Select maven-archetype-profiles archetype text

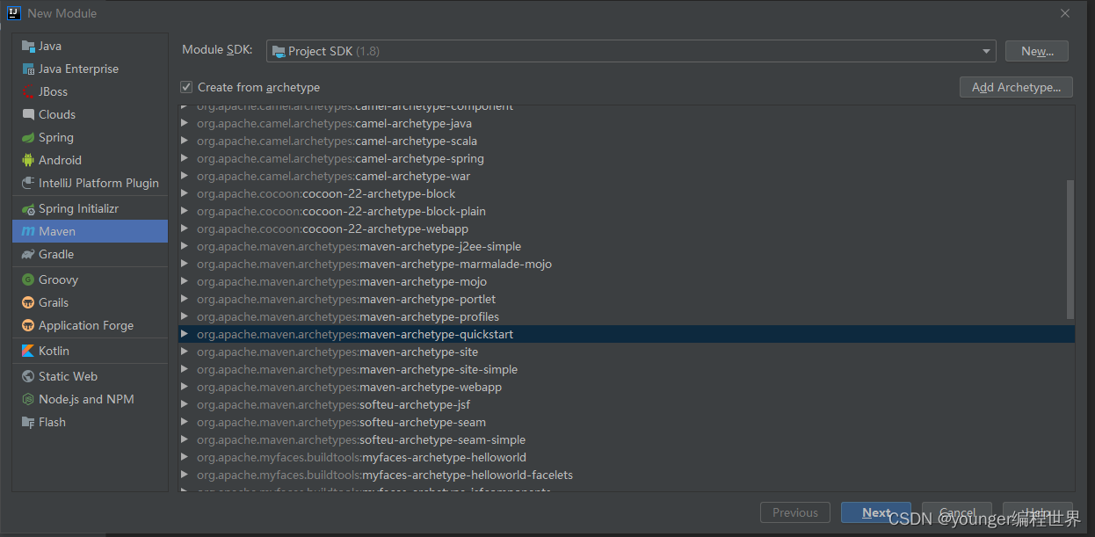[429, 316]
